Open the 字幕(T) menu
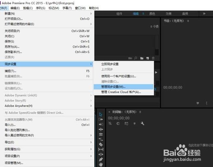Image resolution: width=213 pixels, height=167 pixels. pyautogui.click(x=67, y=8)
